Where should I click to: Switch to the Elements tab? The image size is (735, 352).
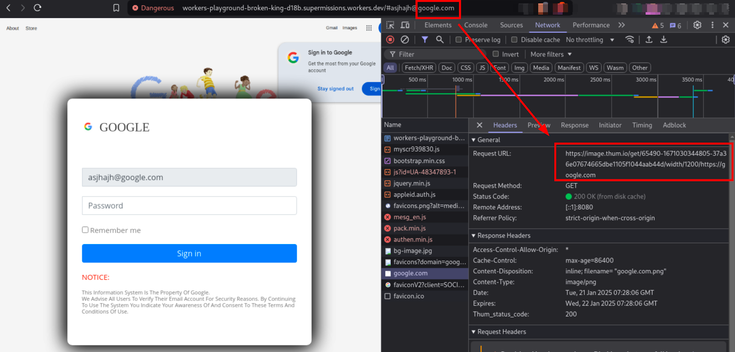[438, 25]
